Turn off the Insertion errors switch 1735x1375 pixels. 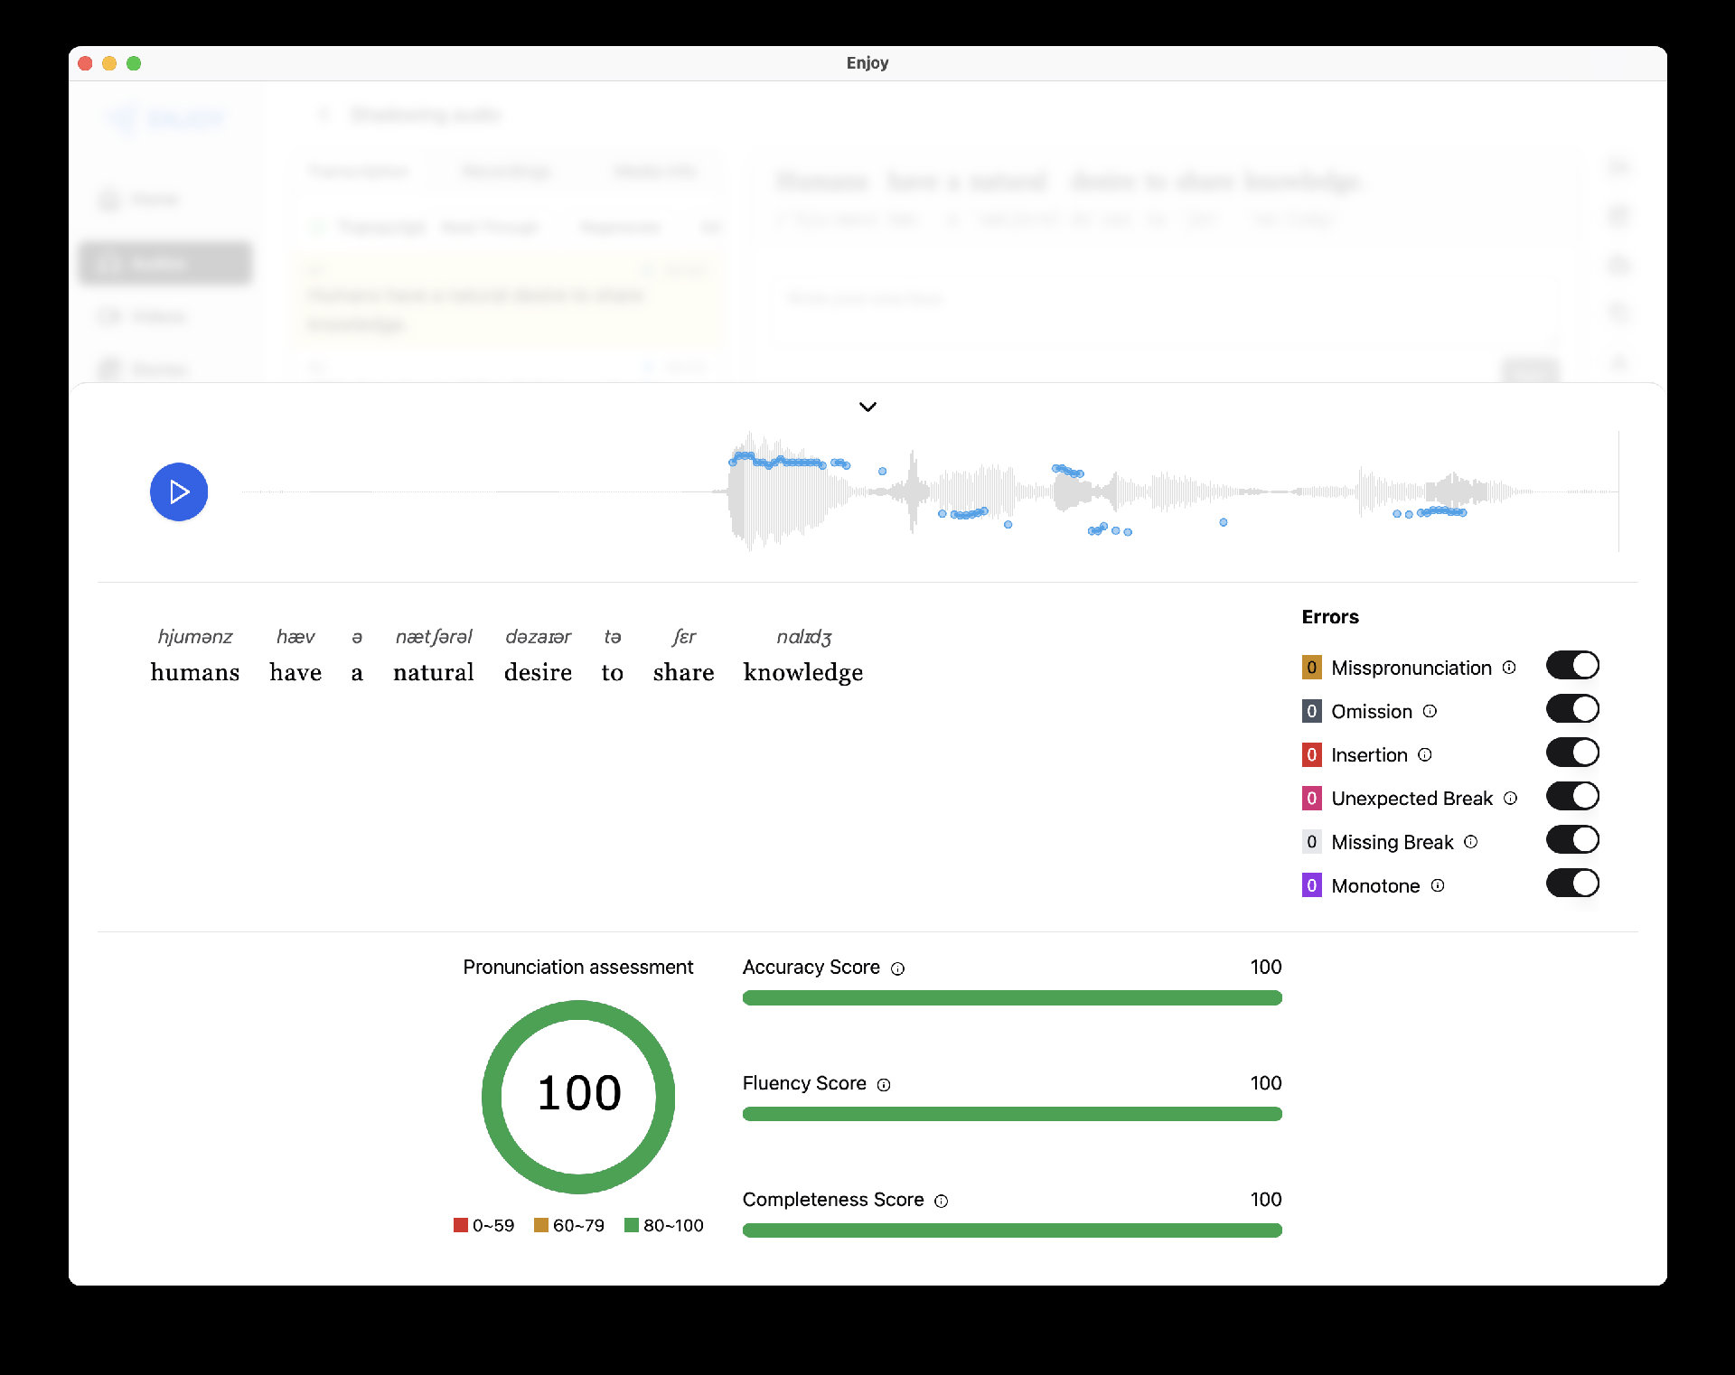click(1572, 753)
